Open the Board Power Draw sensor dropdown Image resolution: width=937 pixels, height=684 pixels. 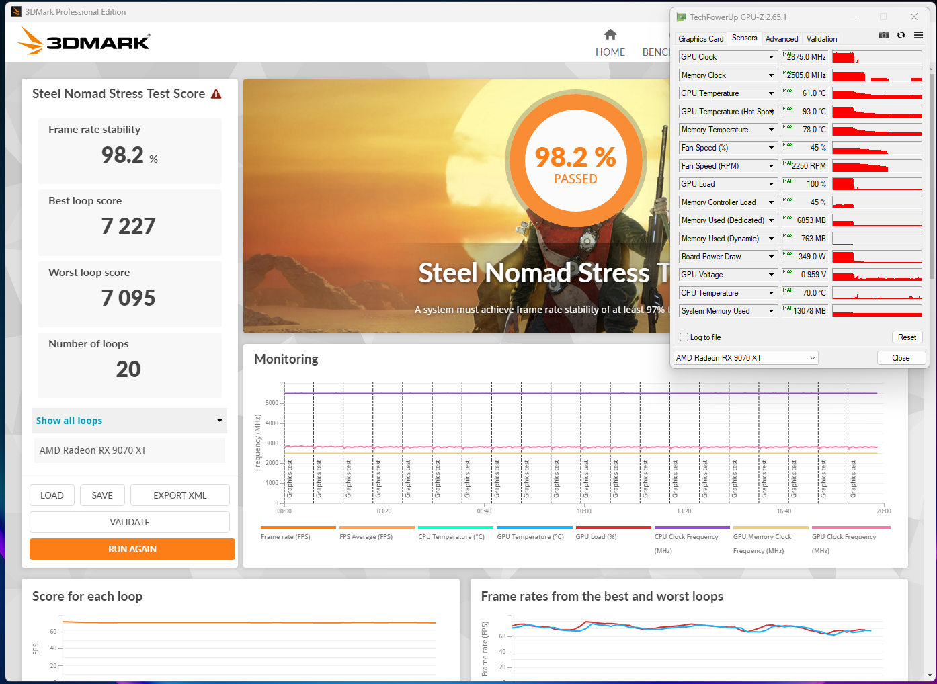coord(771,257)
